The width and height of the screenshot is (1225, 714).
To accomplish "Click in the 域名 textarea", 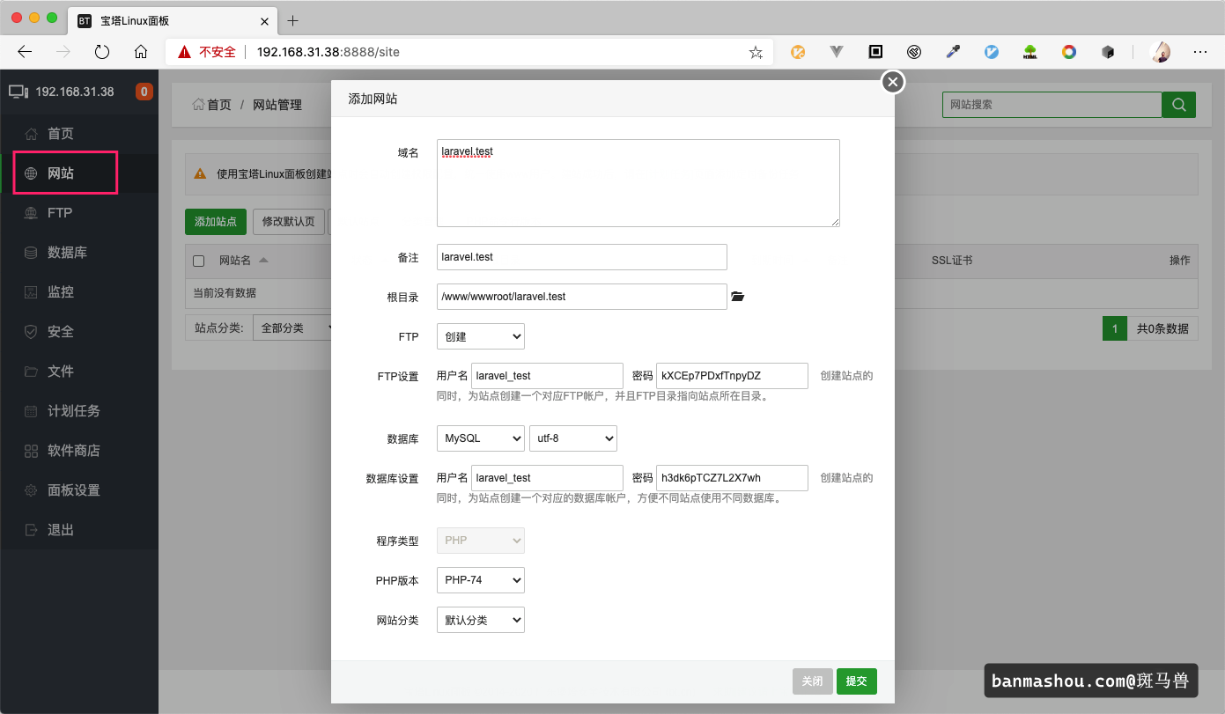I will pyautogui.click(x=638, y=183).
